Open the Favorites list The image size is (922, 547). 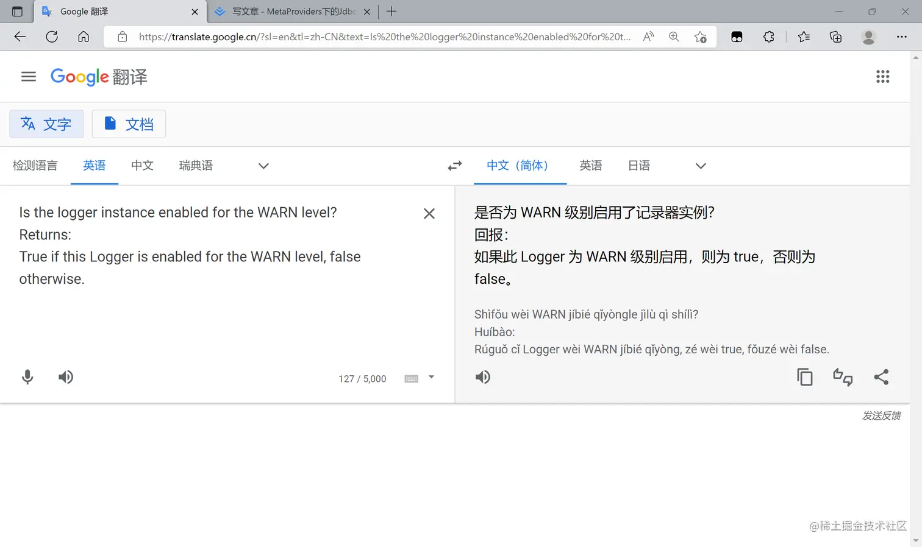pyautogui.click(x=804, y=37)
